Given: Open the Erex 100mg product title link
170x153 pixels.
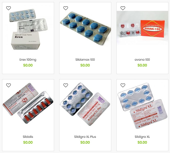Looking at the screenshot, I should pos(28,60).
